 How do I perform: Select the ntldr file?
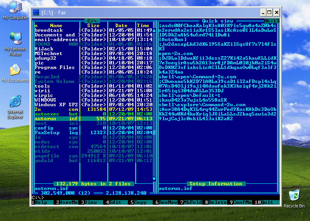point(93,151)
